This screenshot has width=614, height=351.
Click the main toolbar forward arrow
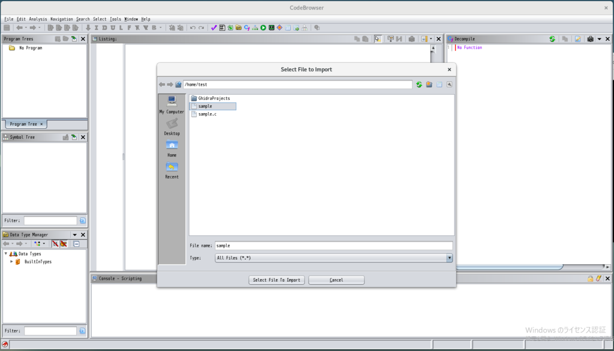33,28
